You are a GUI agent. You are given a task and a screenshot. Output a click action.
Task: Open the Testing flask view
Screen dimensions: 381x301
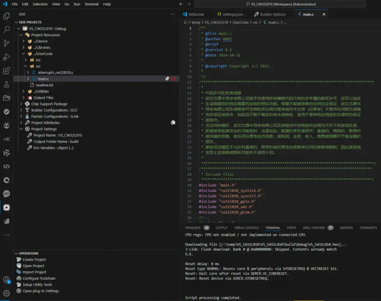point(7,84)
